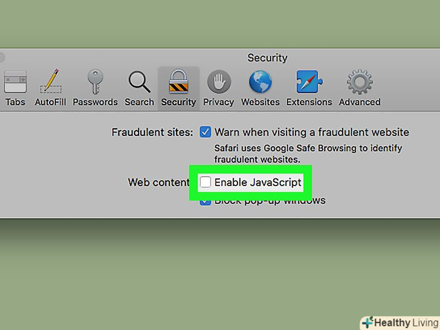Click the Enable JavaScript label text

pyautogui.click(x=258, y=183)
